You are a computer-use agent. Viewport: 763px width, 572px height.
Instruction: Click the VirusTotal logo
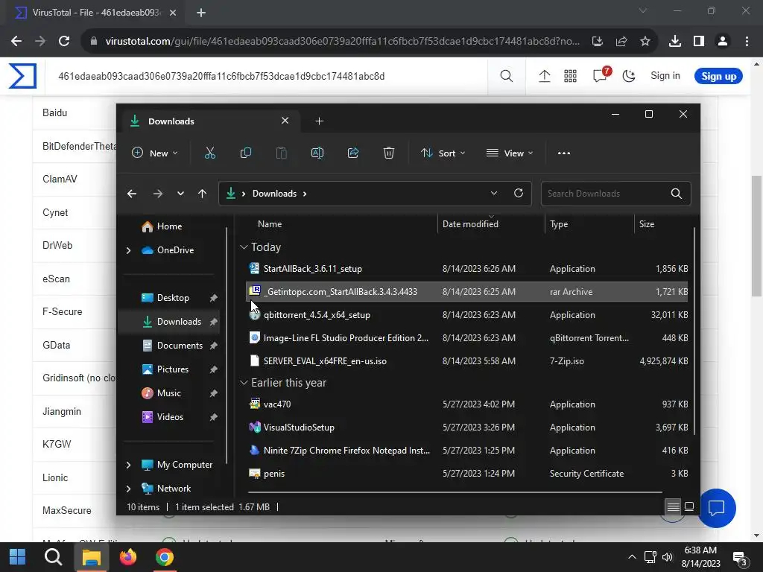pos(22,76)
